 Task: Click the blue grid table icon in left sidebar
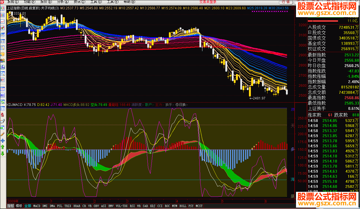(x=3, y=15)
